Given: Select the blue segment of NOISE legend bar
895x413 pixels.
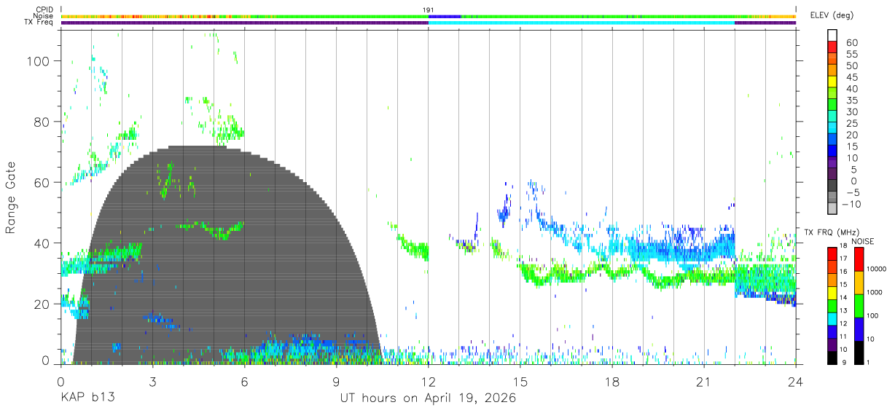Looking at the screenshot, I should pyautogui.click(x=859, y=329).
